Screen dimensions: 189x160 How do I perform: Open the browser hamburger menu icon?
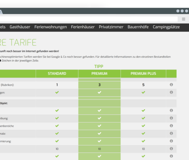point(183,19)
